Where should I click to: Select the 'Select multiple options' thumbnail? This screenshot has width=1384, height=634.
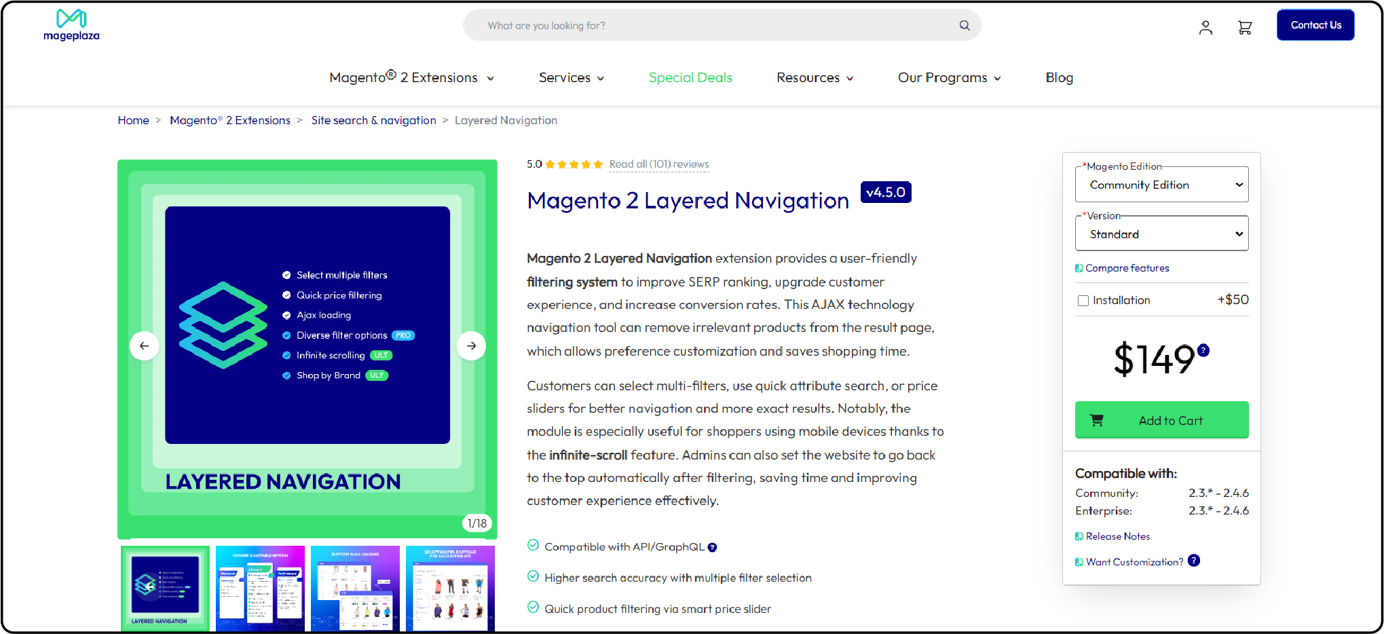click(x=450, y=588)
